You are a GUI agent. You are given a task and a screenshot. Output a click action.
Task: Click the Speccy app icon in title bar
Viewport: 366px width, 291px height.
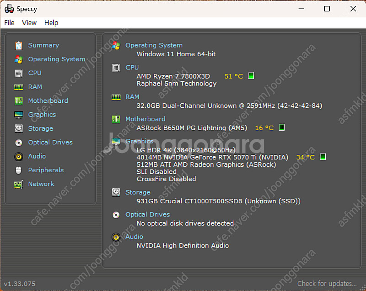click(x=9, y=9)
